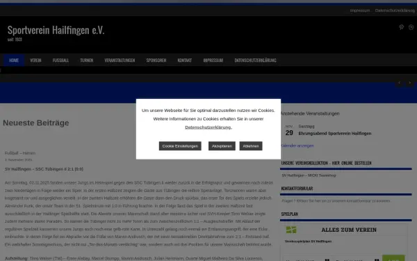The height and width of the screenshot is (261, 417).
Task: Open SV Hailfingen – MICKI Teamshop link
Action: (x=309, y=175)
